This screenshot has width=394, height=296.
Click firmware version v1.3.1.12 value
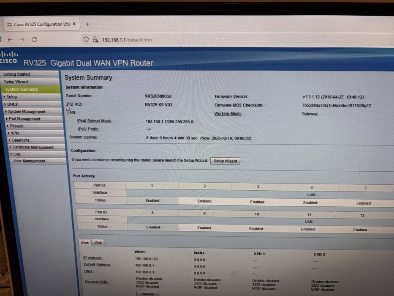333,97
